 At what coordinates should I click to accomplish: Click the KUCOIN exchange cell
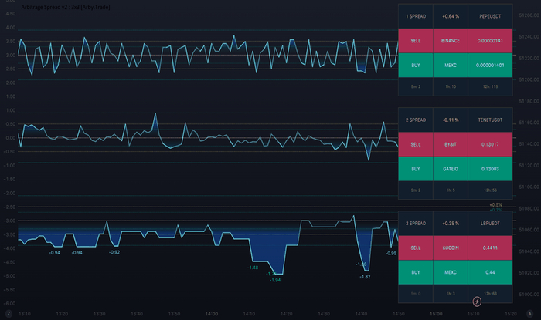451,248
